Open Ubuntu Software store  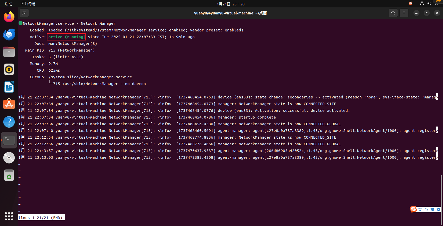[9, 104]
